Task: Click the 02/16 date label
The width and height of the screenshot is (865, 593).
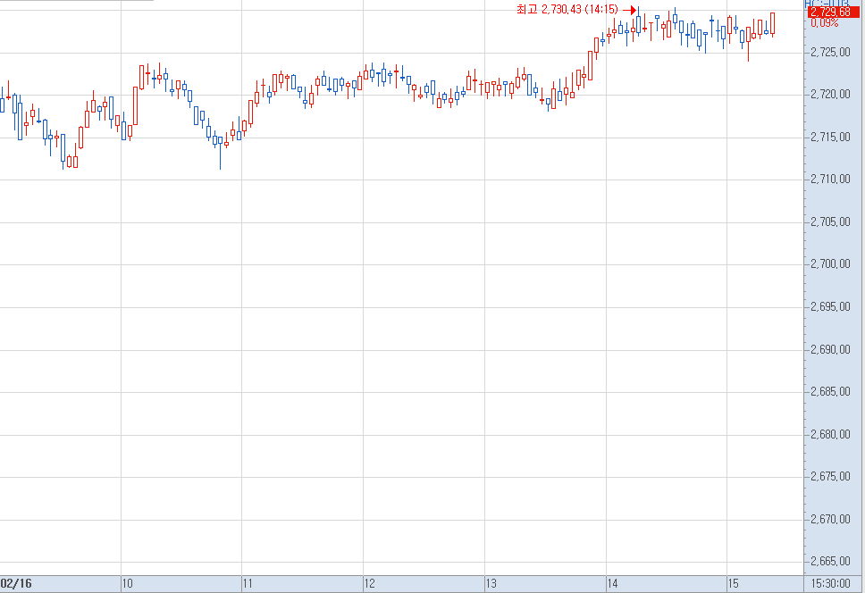Action: 16,584
